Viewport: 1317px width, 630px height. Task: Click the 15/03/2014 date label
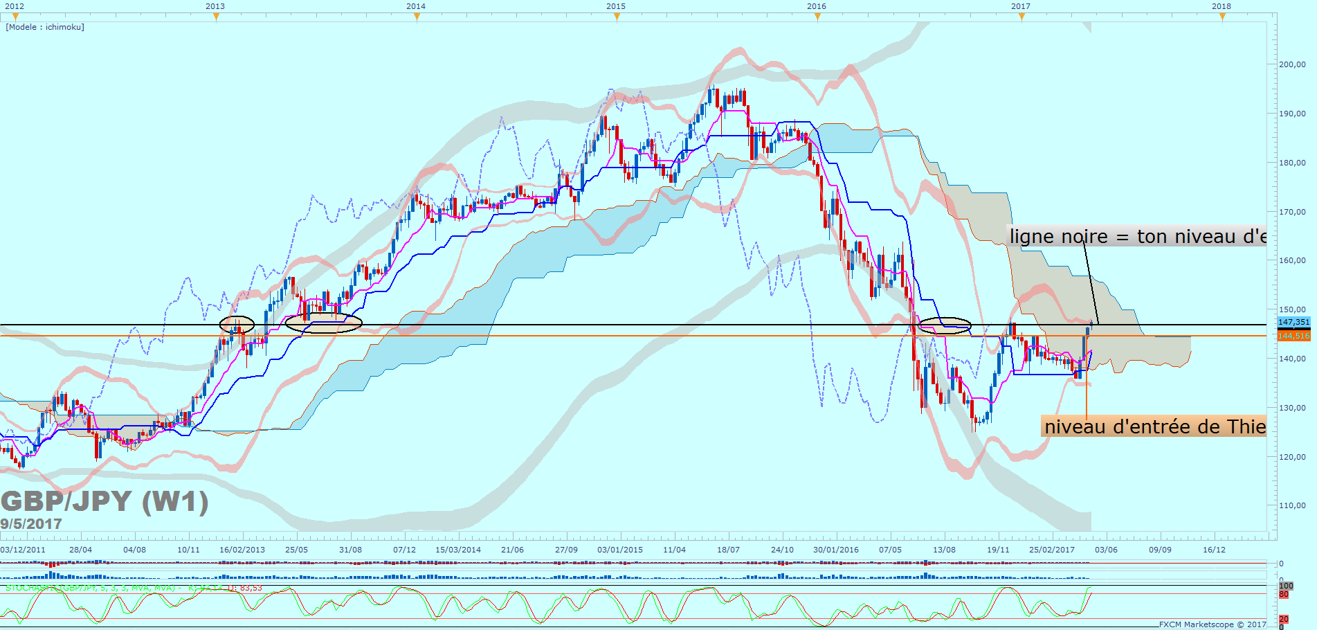[458, 550]
